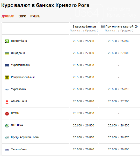
Task: Open the Альфа-Банк bank link
Action: (x=19, y=101)
